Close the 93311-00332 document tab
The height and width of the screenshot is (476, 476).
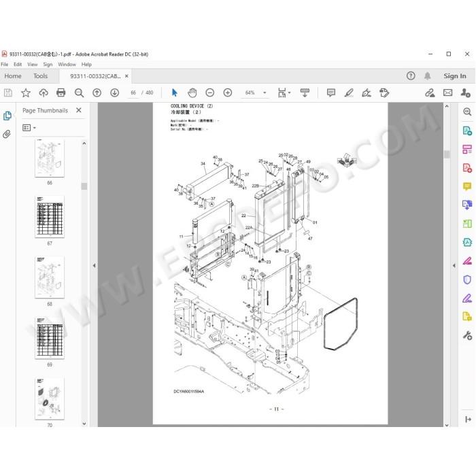(x=126, y=76)
